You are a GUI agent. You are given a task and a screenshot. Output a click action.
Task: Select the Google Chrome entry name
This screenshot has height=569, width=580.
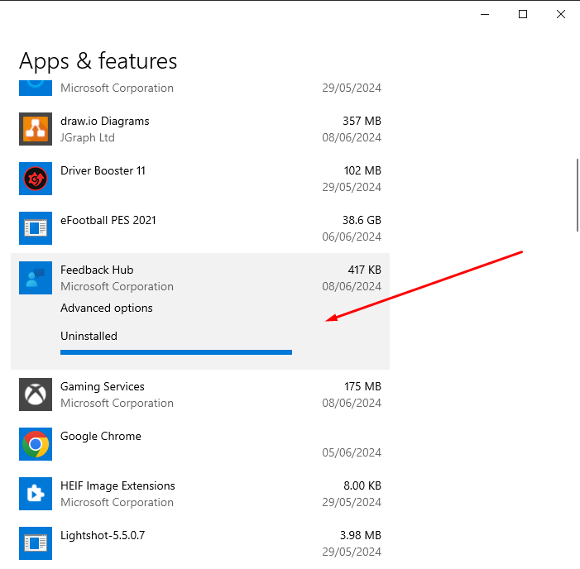coord(101,437)
